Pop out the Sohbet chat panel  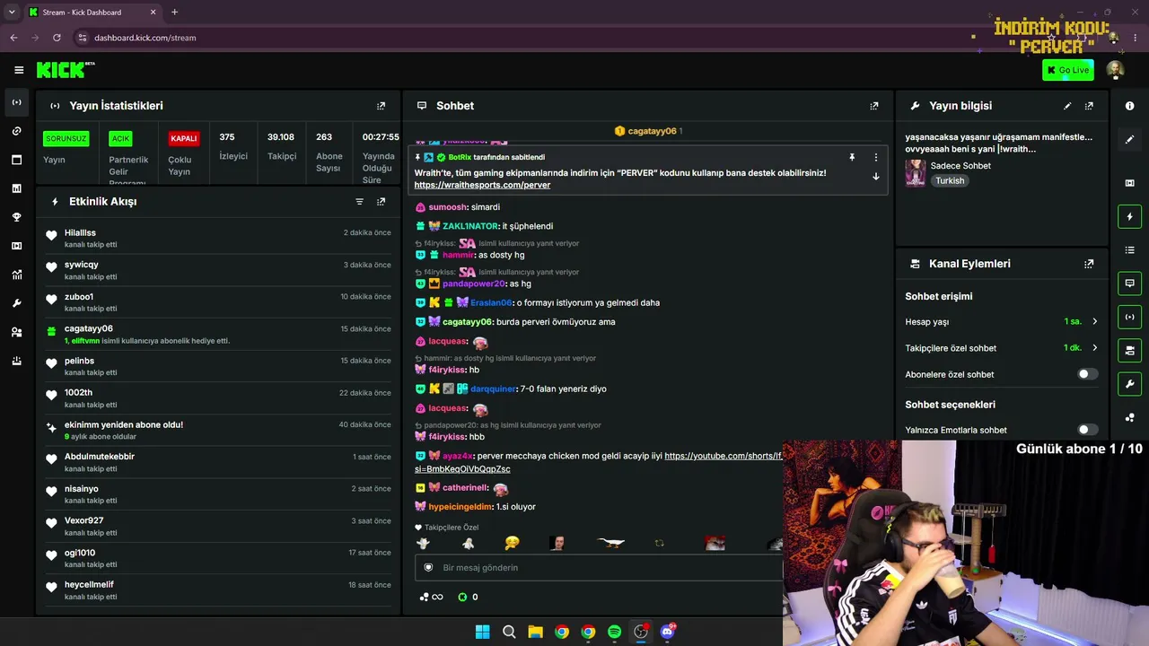tap(874, 106)
